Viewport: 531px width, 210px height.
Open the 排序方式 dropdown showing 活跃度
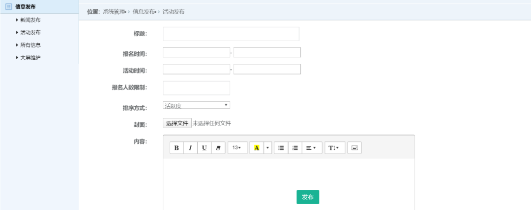tap(196, 105)
